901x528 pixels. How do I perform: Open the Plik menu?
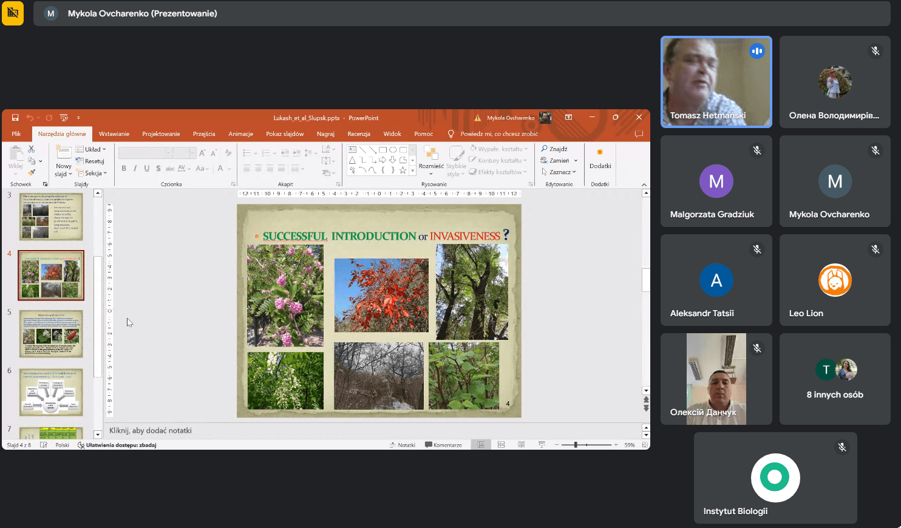coord(16,134)
